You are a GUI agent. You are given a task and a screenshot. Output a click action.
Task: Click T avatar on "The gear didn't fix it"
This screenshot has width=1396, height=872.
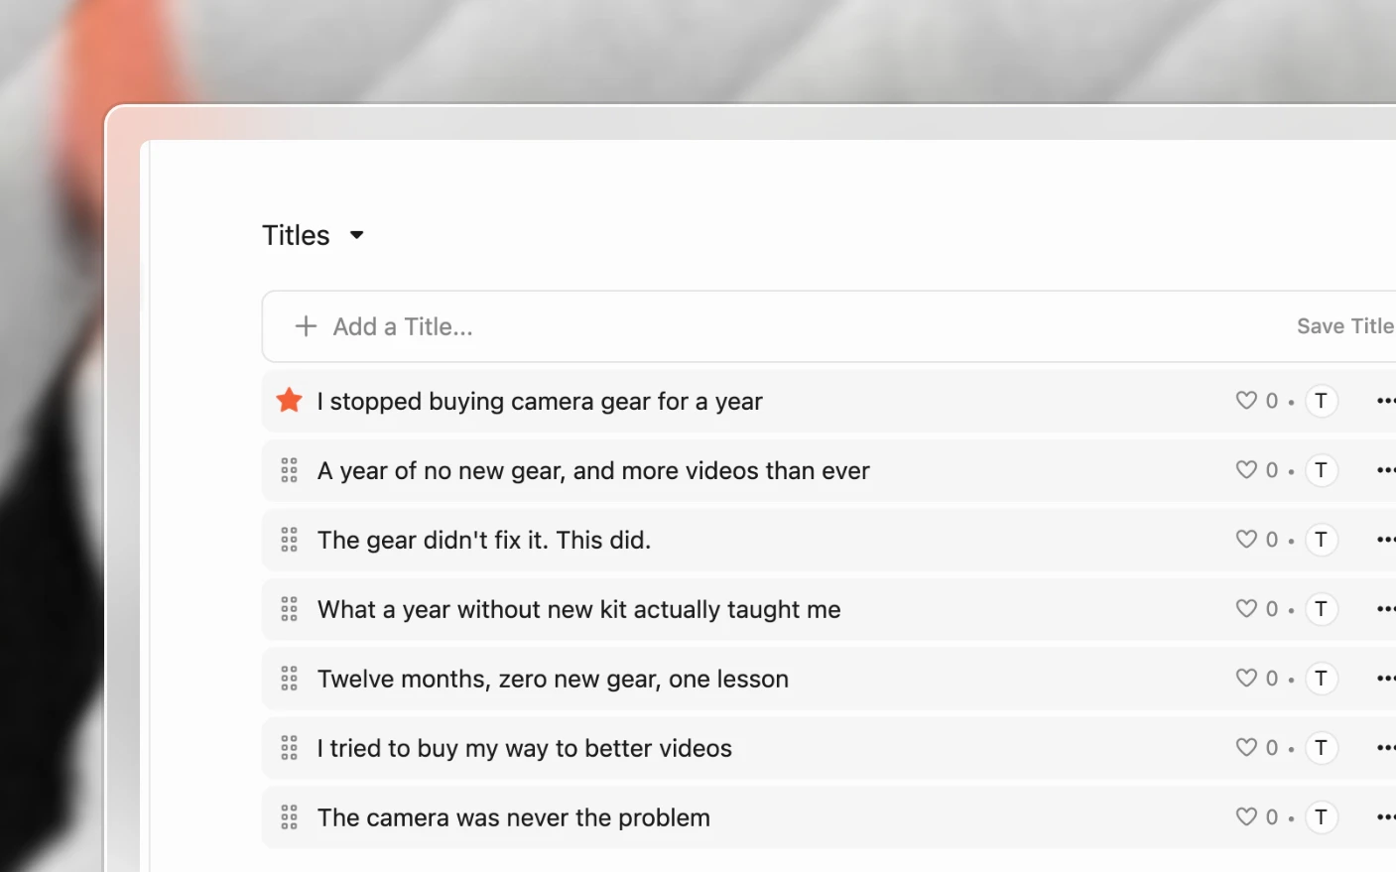(x=1322, y=540)
